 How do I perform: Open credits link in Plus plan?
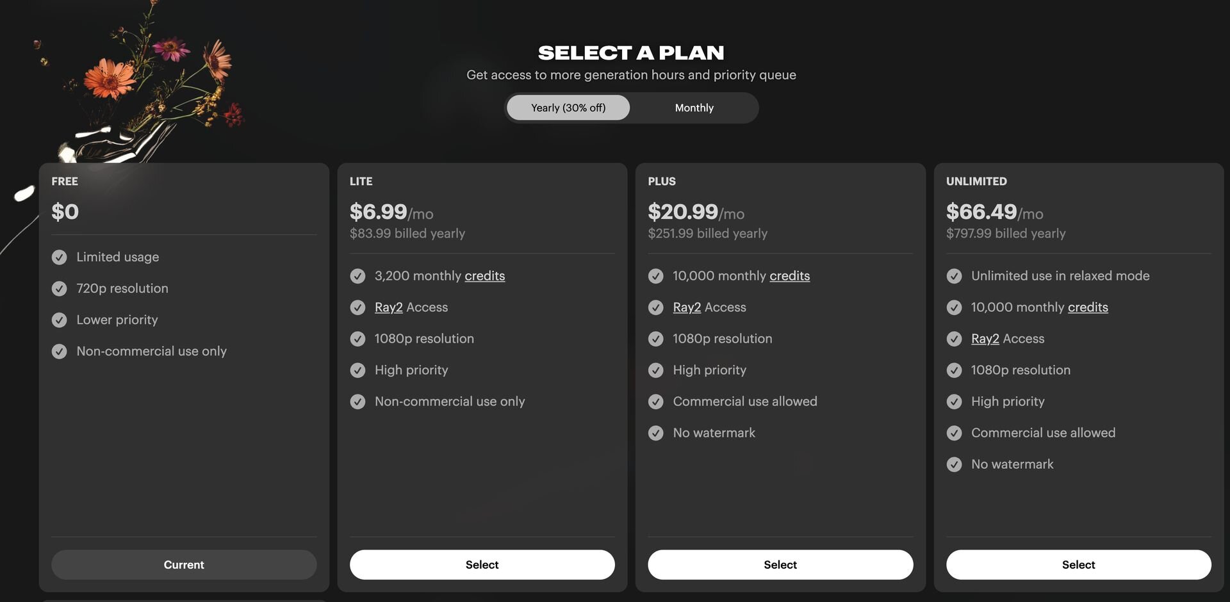[x=789, y=276]
